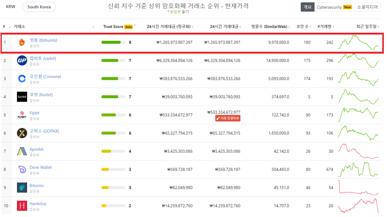Click the New badge on Cybersecurity

[x=348, y=7]
